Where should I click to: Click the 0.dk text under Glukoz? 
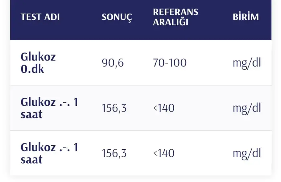click(x=32, y=69)
